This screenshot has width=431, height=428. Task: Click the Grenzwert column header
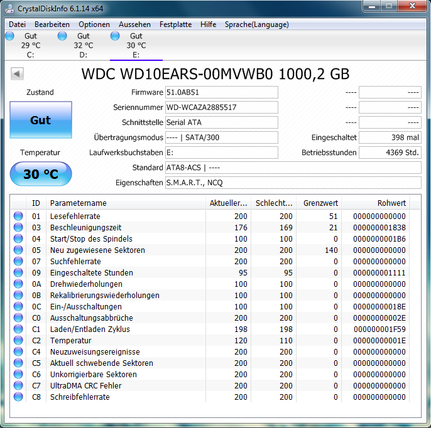coord(320,203)
